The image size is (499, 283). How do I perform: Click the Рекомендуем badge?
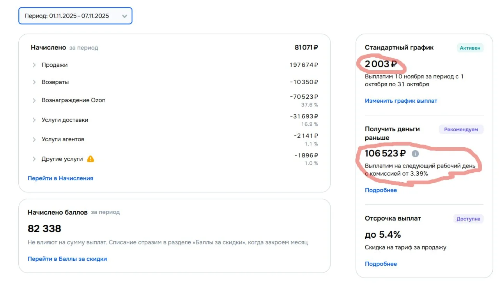tap(461, 129)
